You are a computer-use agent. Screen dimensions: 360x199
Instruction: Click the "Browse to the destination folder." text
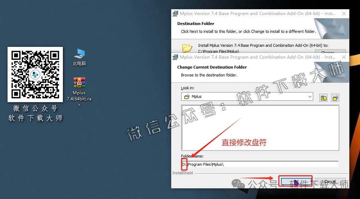point(209,75)
